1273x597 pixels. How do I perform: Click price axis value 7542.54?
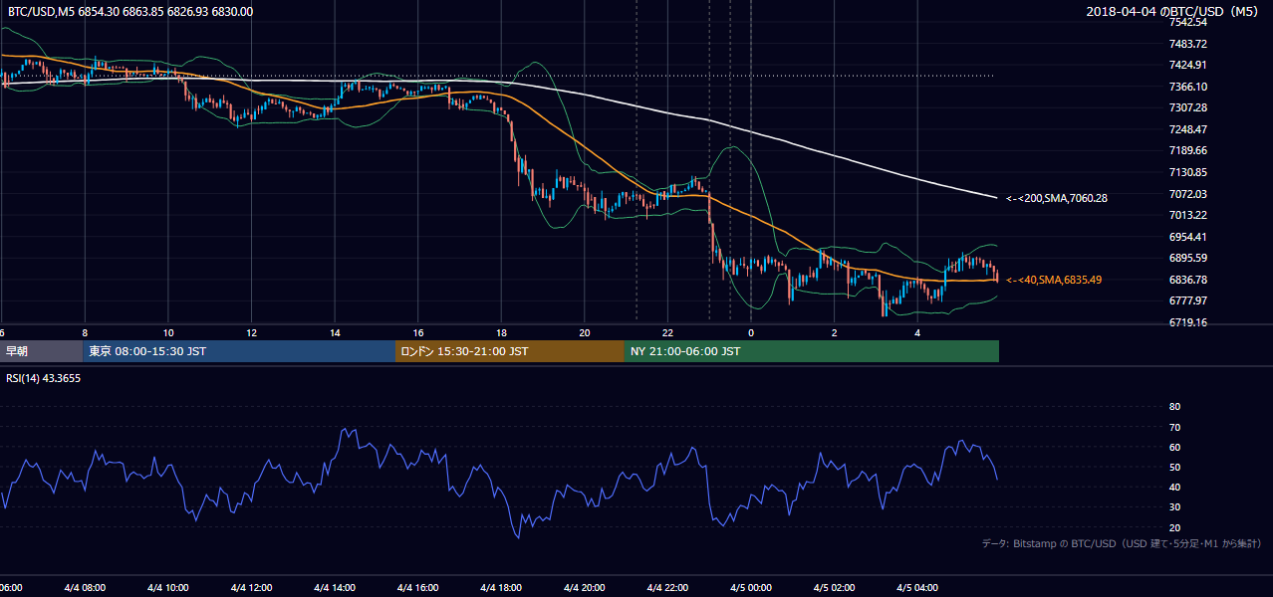pyautogui.click(x=1188, y=22)
